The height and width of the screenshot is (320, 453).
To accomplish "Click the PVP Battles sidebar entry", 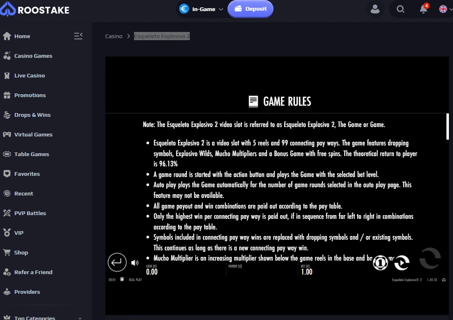I will pyautogui.click(x=30, y=213).
